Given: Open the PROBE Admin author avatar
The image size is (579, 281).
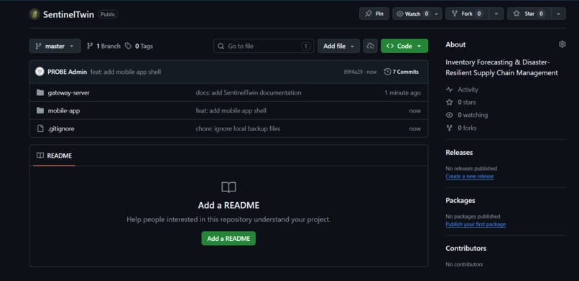Looking at the screenshot, I should coord(40,72).
